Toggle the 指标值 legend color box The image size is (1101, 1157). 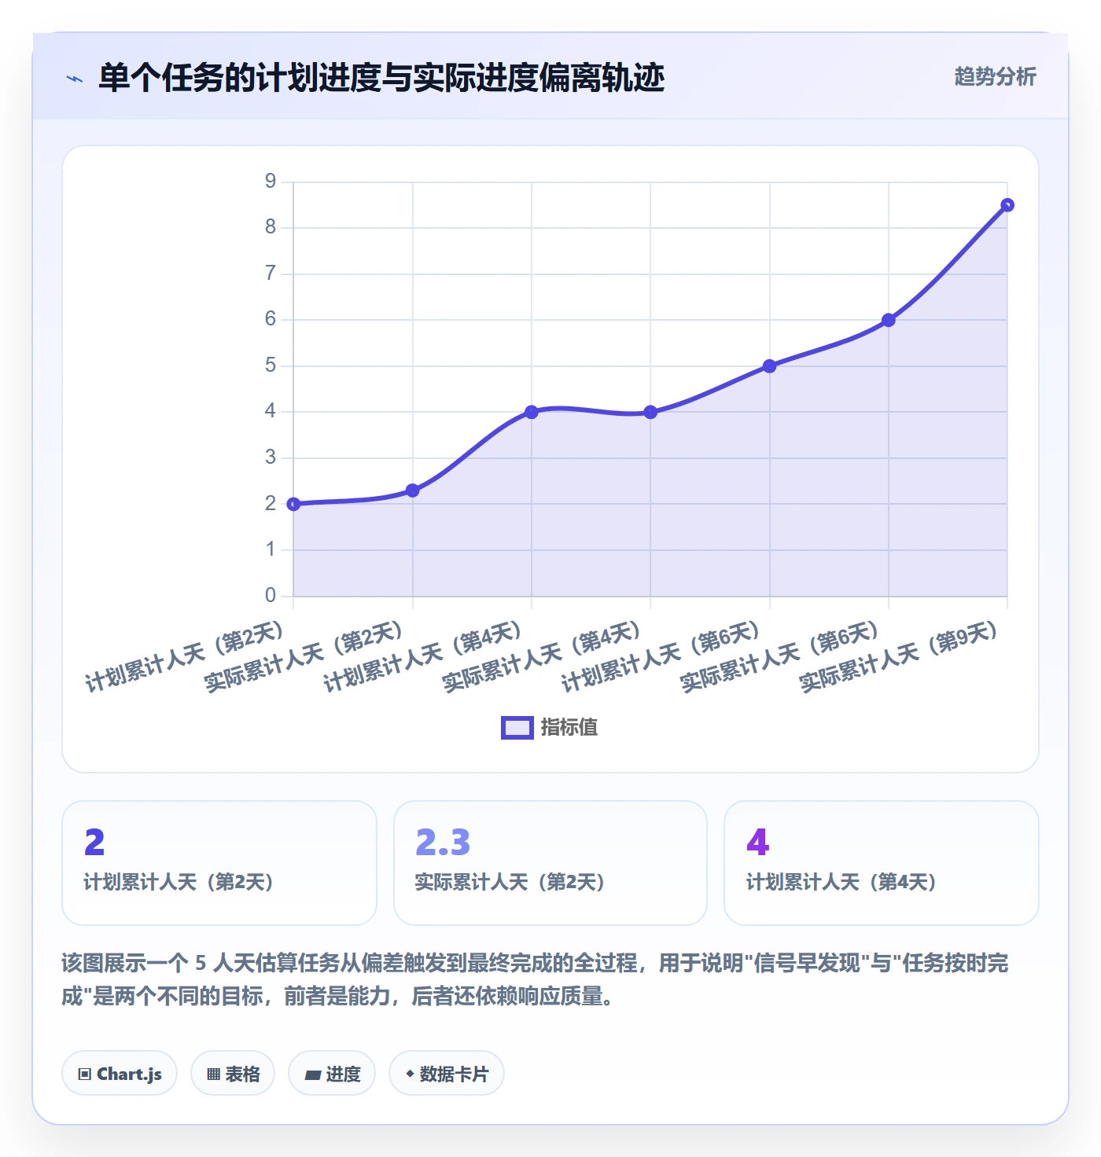[517, 728]
